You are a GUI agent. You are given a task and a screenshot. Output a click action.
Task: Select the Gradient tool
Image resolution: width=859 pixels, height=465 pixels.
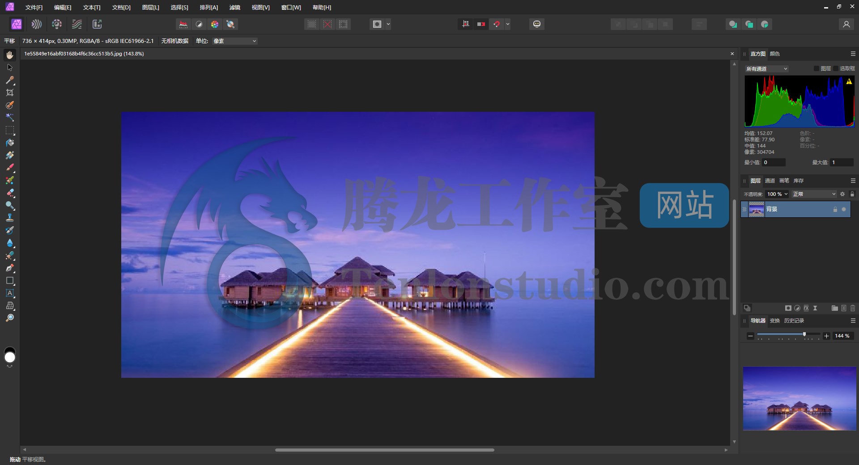pos(10,155)
